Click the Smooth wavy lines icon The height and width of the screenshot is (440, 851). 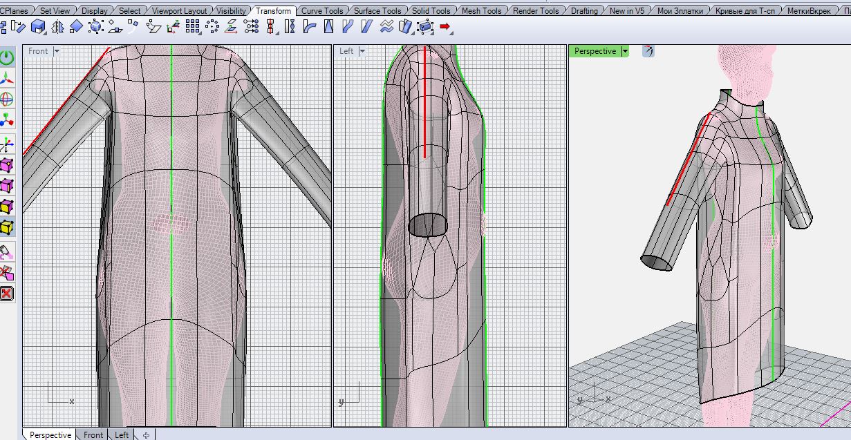pyautogui.click(x=387, y=27)
